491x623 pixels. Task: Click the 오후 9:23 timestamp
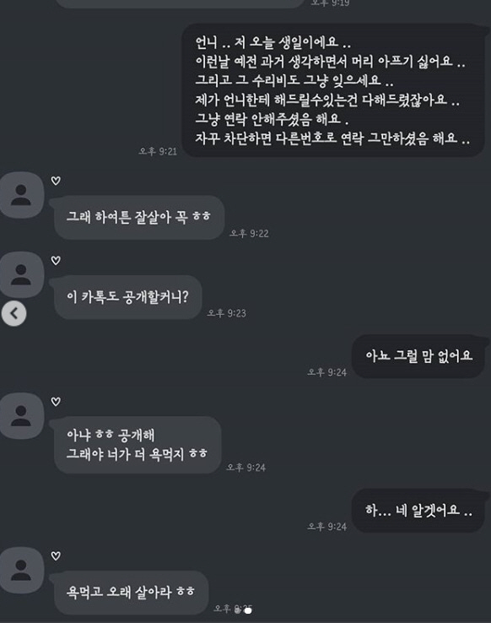click(x=226, y=313)
